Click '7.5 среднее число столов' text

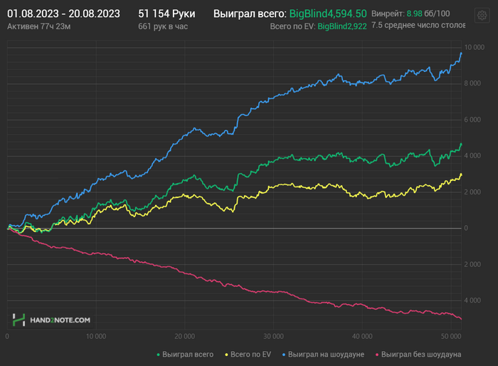418,25
